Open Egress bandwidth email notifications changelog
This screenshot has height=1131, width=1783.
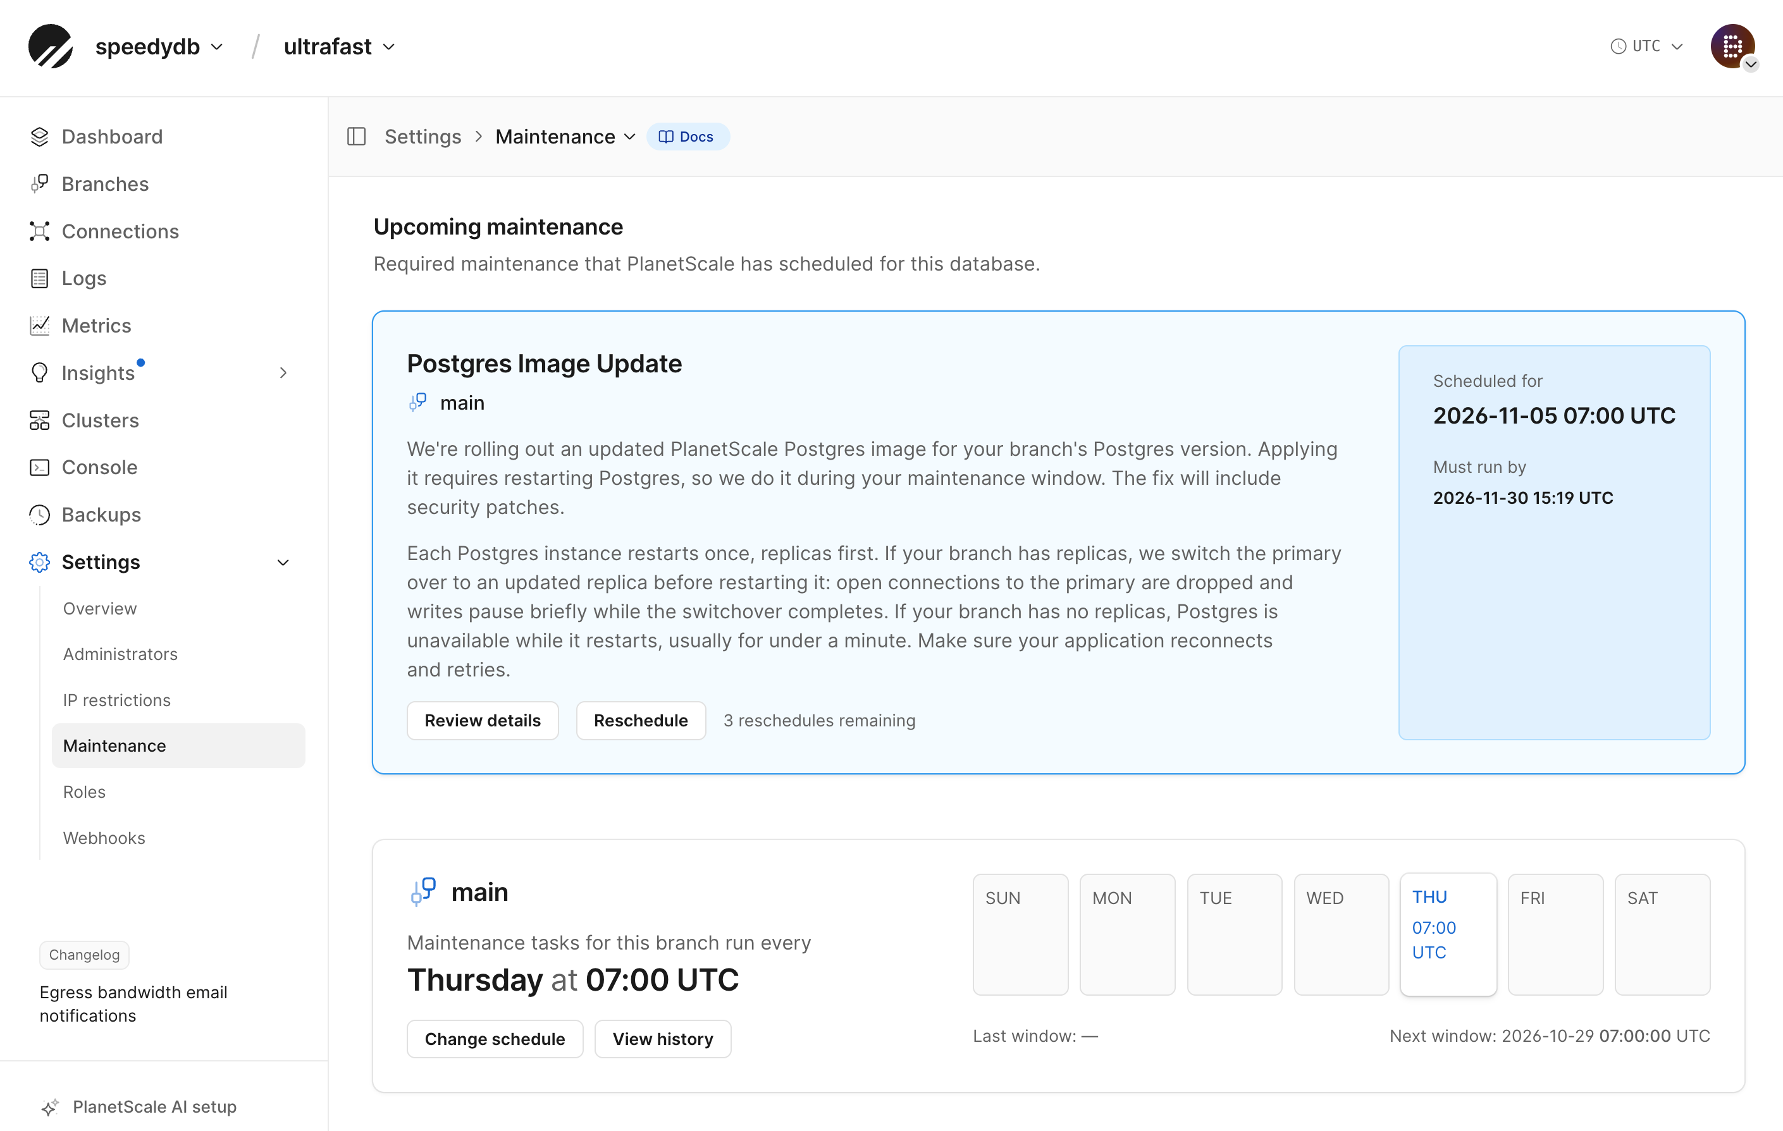(133, 1004)
